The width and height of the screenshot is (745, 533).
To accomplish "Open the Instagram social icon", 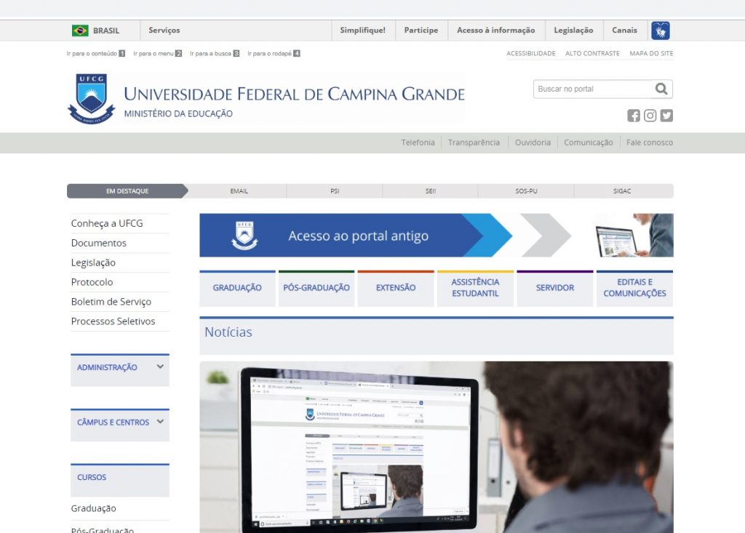I will coord(650,116).
